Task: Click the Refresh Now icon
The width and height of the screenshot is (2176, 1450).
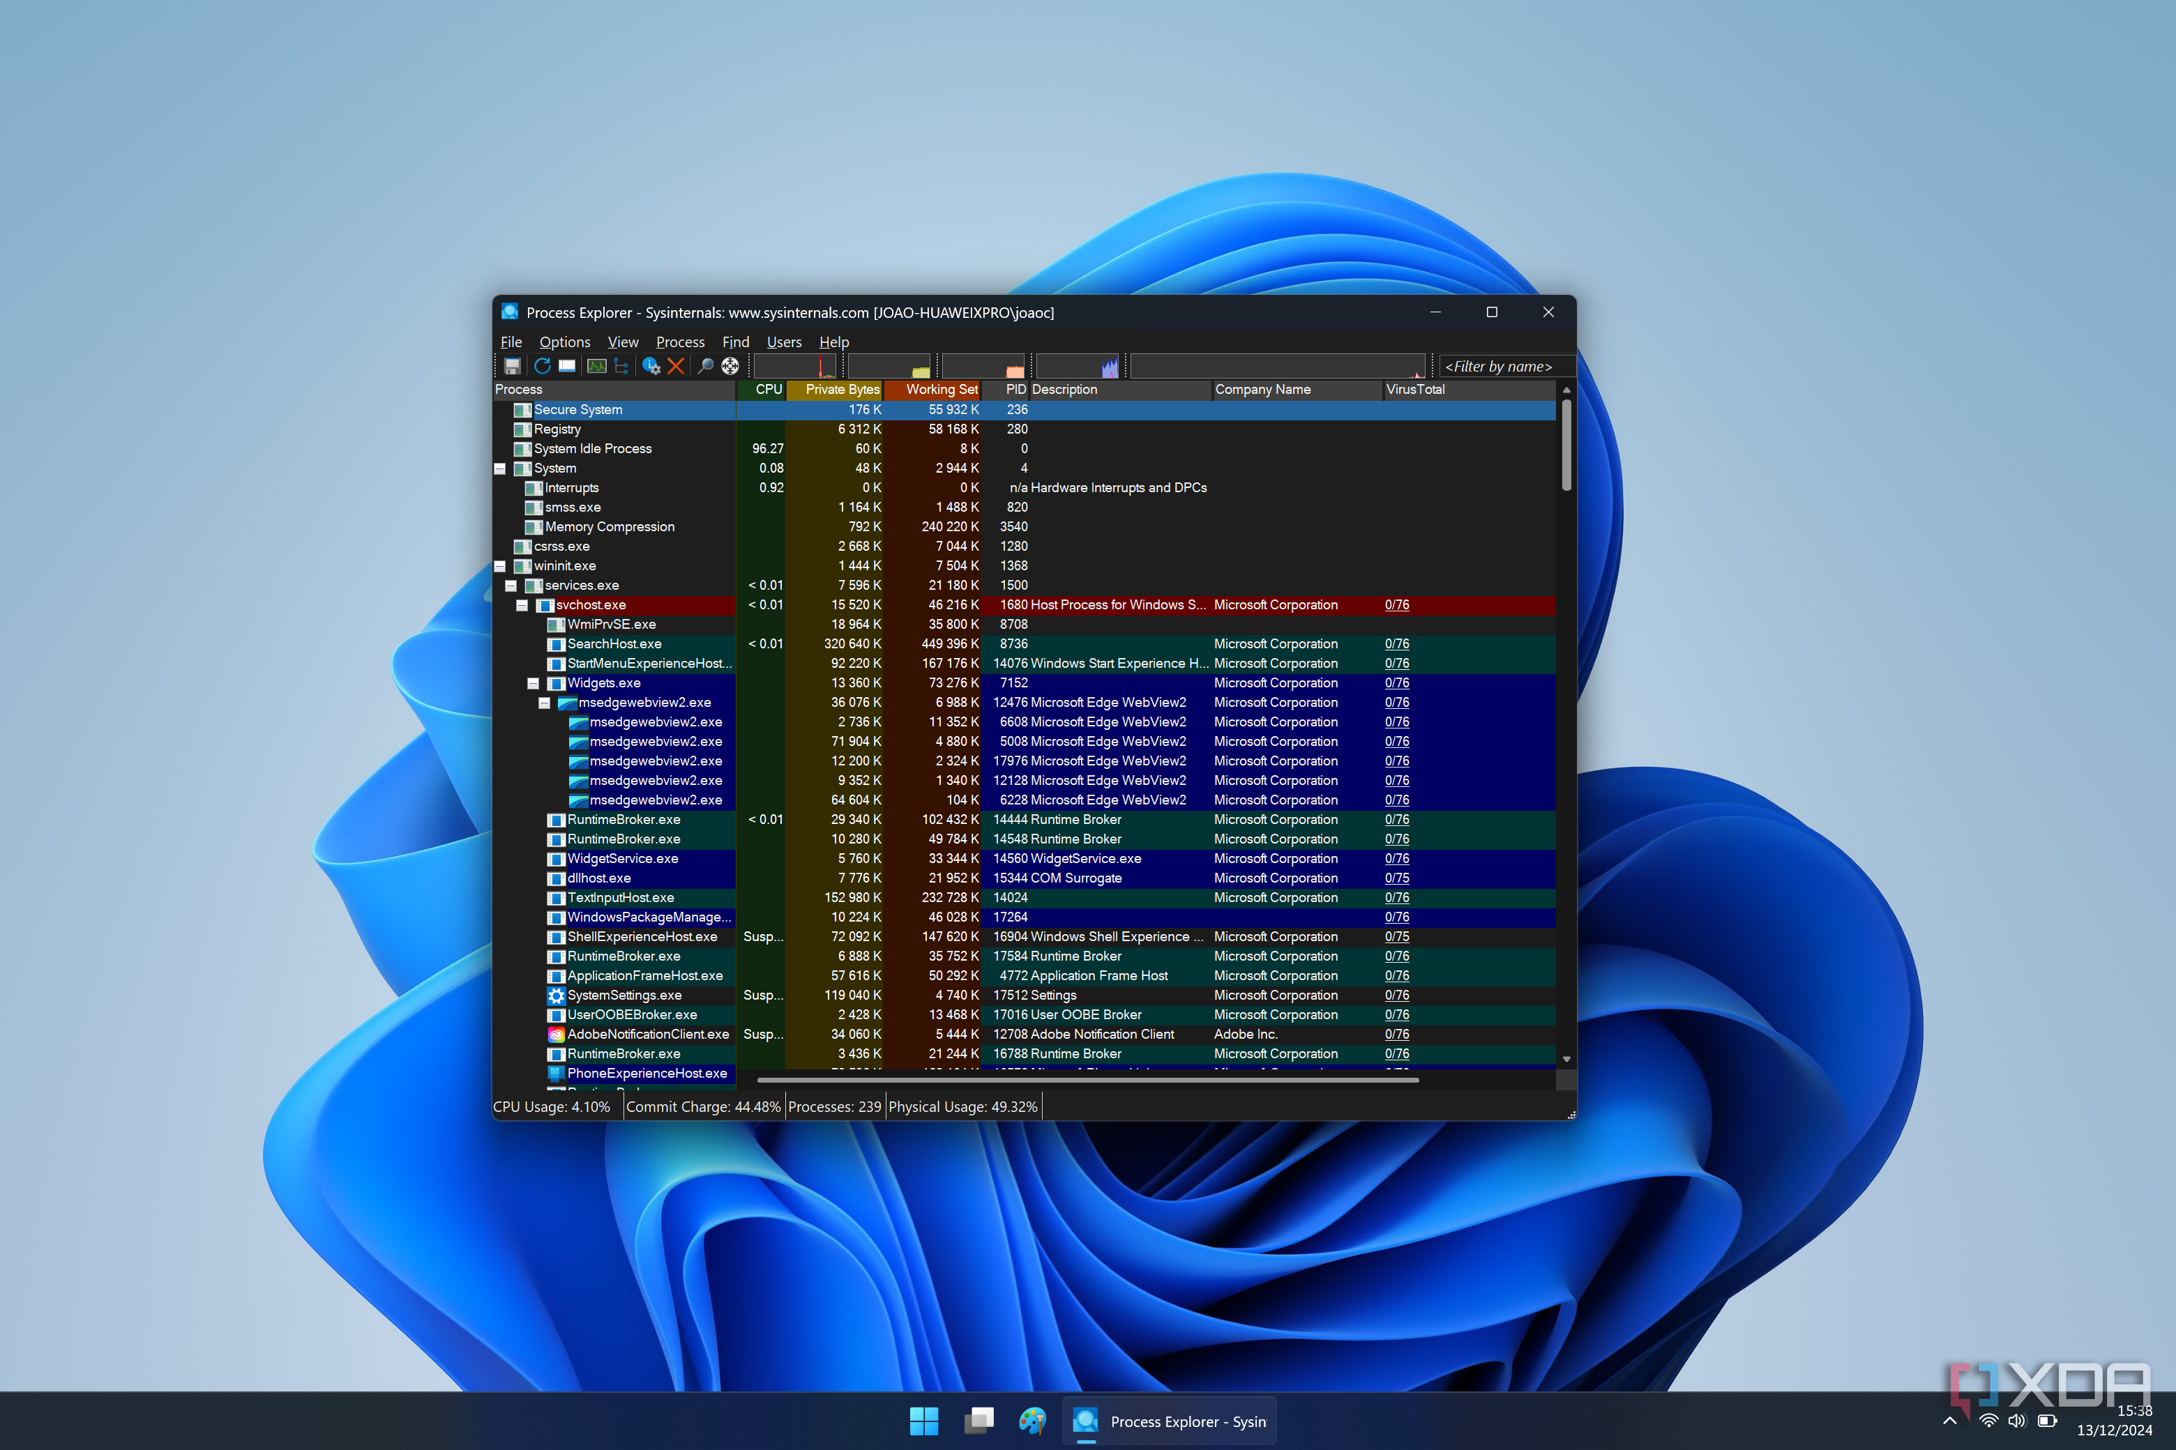Action: pyautogui.click(x=542, y=366)
